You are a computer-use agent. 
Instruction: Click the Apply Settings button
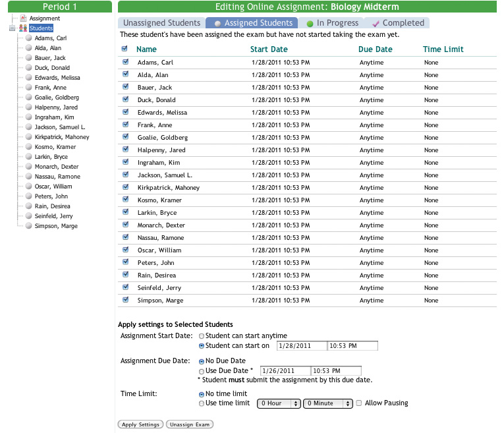140,424
